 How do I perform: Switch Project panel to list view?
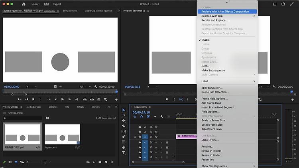(x=10, y=162)
